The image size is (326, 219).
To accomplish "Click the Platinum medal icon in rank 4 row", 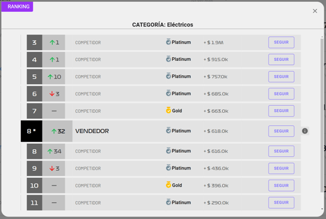I will (168, 59).
